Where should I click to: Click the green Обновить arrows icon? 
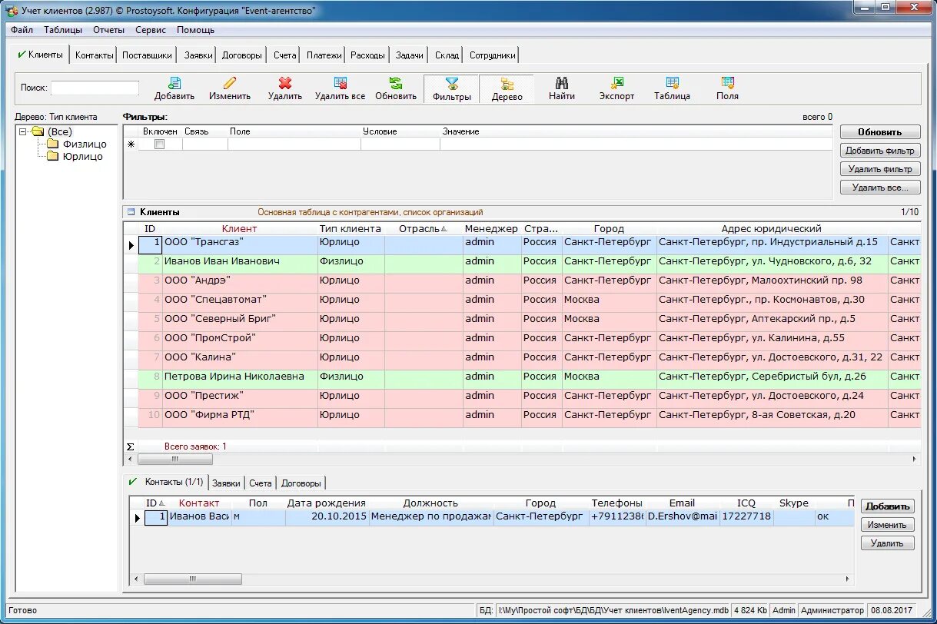pos(396,83)
